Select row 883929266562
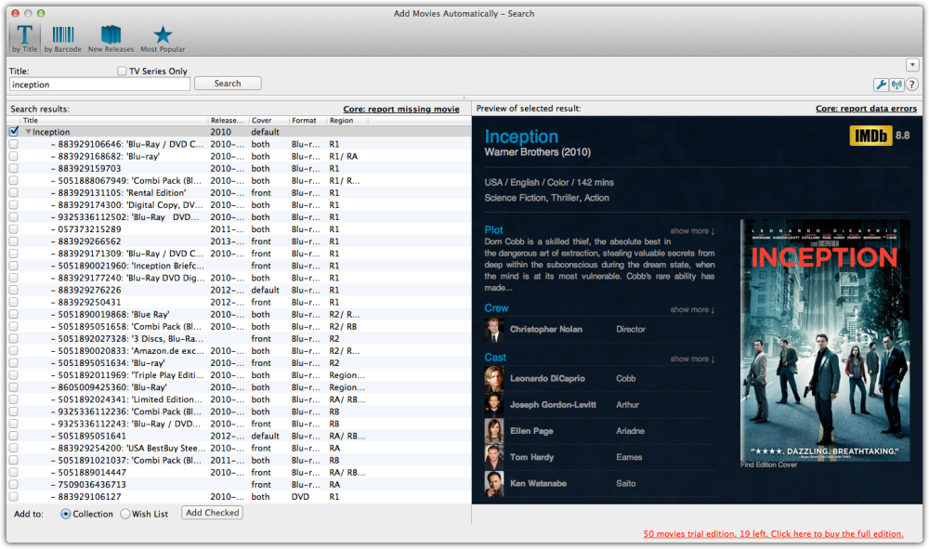Viewport: 929px width, 549px height. tap(239, 241)
